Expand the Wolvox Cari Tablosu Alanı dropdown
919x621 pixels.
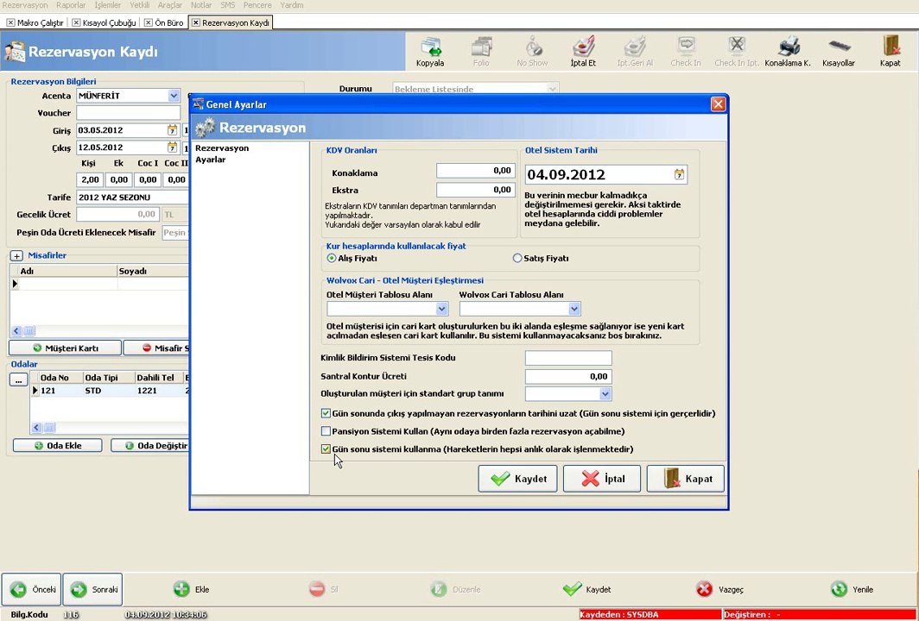[x=574, y=309]
